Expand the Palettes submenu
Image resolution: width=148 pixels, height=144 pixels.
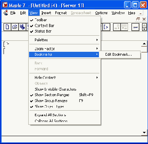64,40
